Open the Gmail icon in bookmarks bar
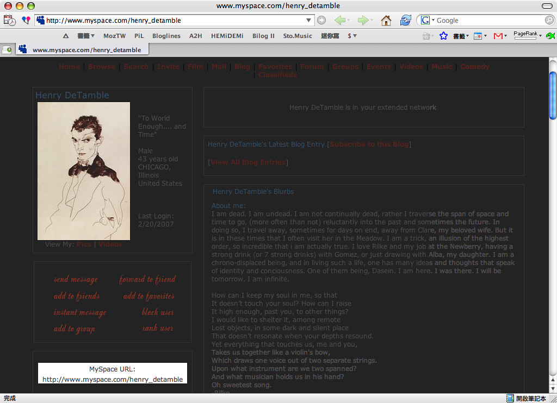Viewport: 557px width, 403px height. pyautogui.click(x=498, y=36)
